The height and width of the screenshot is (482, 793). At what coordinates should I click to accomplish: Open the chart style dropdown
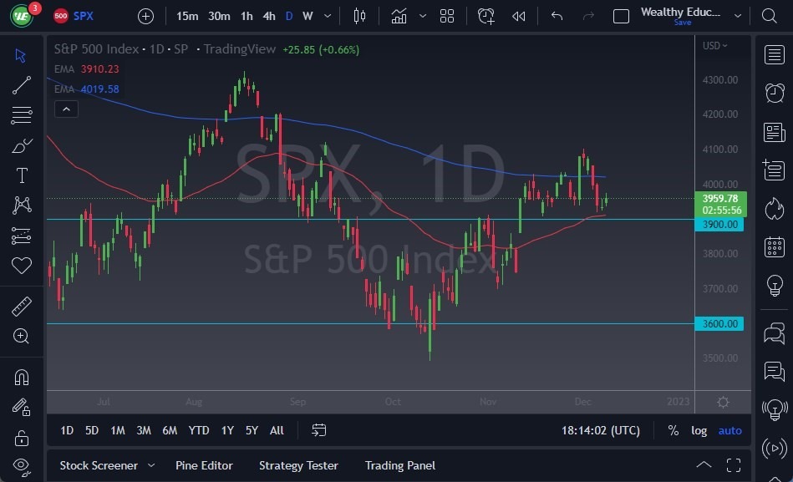(422, 15)
